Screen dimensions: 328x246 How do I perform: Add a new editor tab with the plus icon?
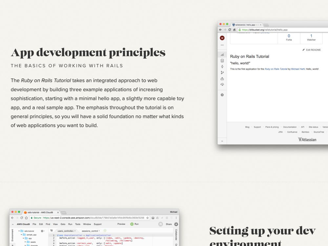pyautogui.click(x=105, y=231)
